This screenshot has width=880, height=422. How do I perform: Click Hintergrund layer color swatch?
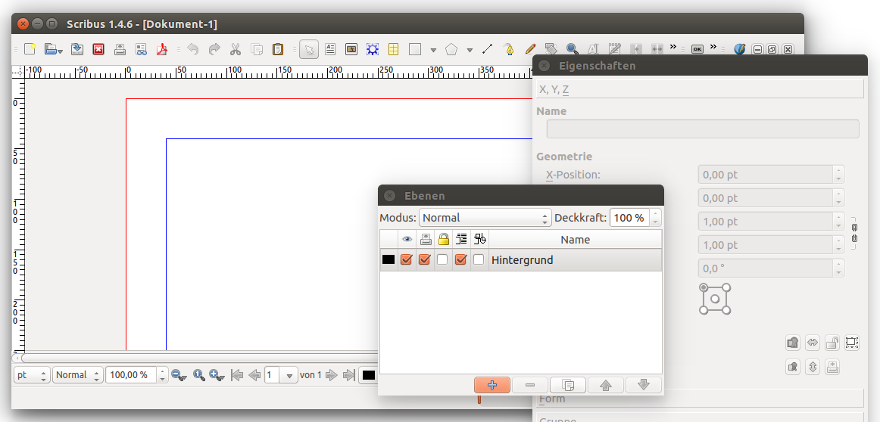(x=389, y=260)
